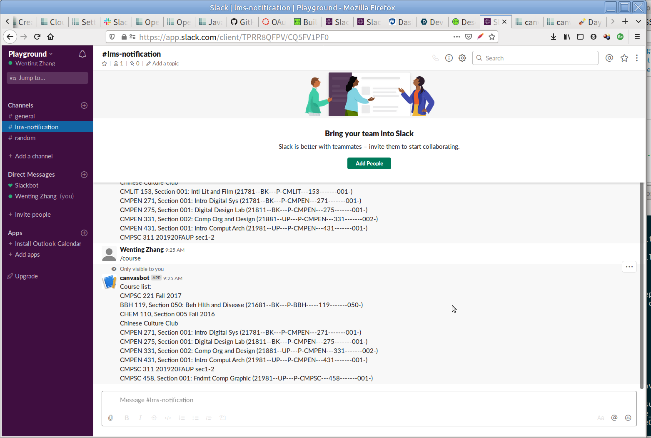Viewport: 651px width, 438px height.
Task: Open Slack's more items vertical dots menu
Action: tap(637, 58)
